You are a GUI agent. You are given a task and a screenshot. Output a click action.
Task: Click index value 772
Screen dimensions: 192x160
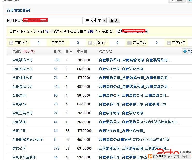pos(57,149)
